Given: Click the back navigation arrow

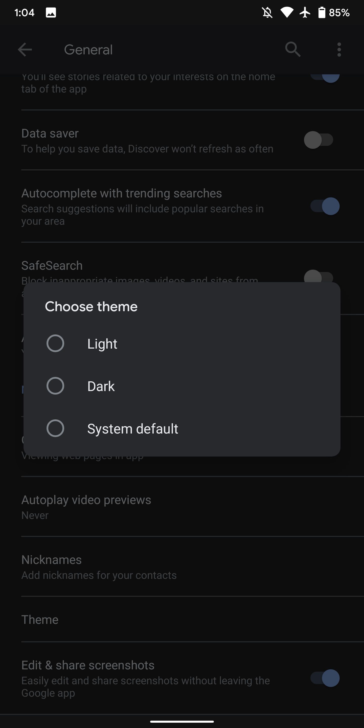Looking at the screenshot, I should tap(25, 50).
